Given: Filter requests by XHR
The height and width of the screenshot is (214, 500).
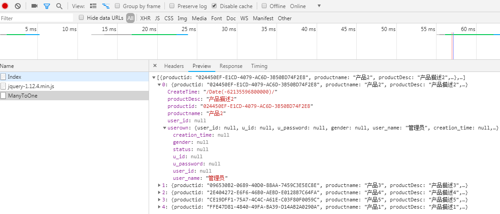Looking at the screenshot, I should click(145, 18).
